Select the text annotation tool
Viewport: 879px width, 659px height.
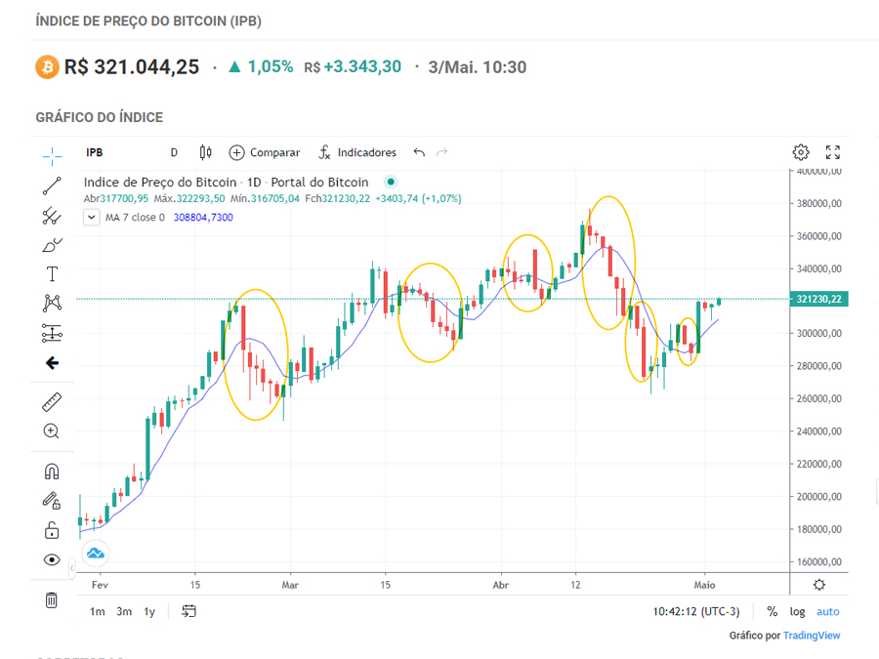(52, 274)
